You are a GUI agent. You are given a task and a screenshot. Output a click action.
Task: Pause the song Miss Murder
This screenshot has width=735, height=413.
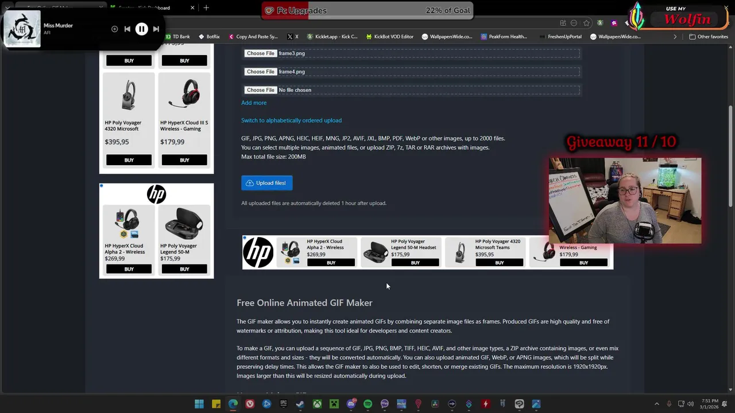tap(141, 29)
